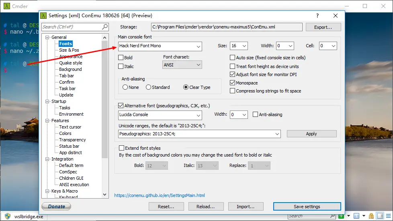Image resolution: width=393 pixels, height=221 pixels.
Task: Open Background settings page
Action: (70, 69)
